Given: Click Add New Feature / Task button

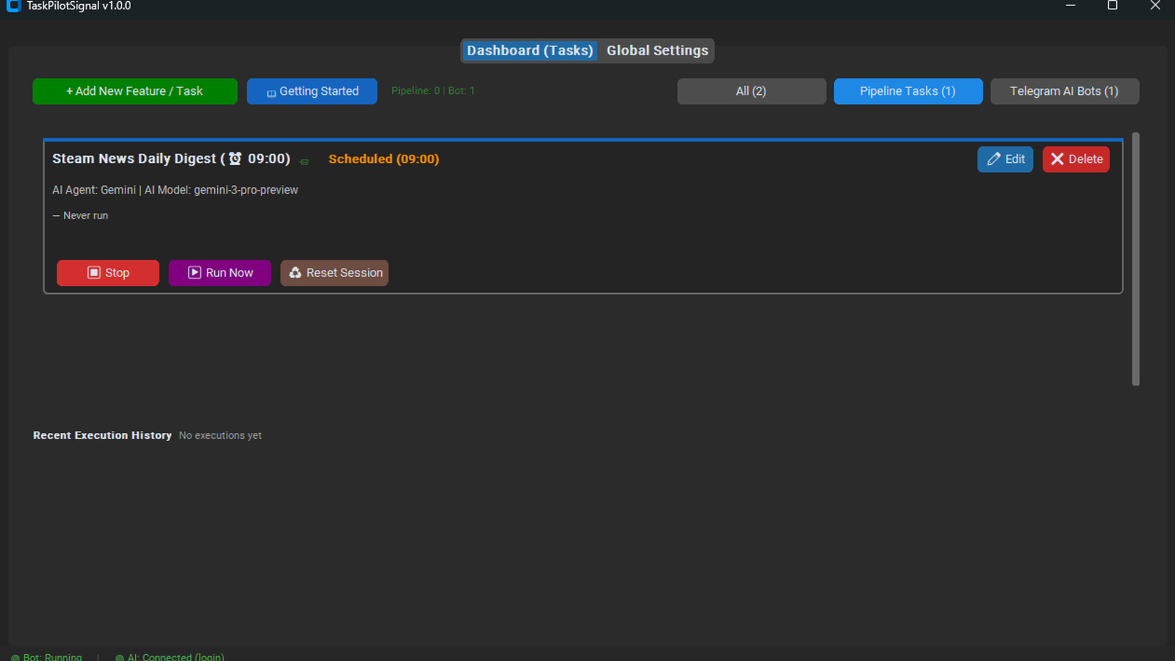Looking at the screenshot, I should point(135,91).
